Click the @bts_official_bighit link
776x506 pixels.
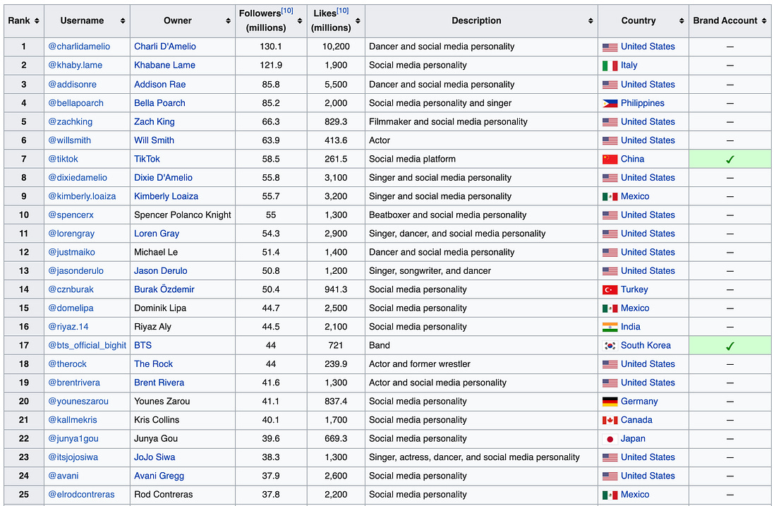(87, 345)
